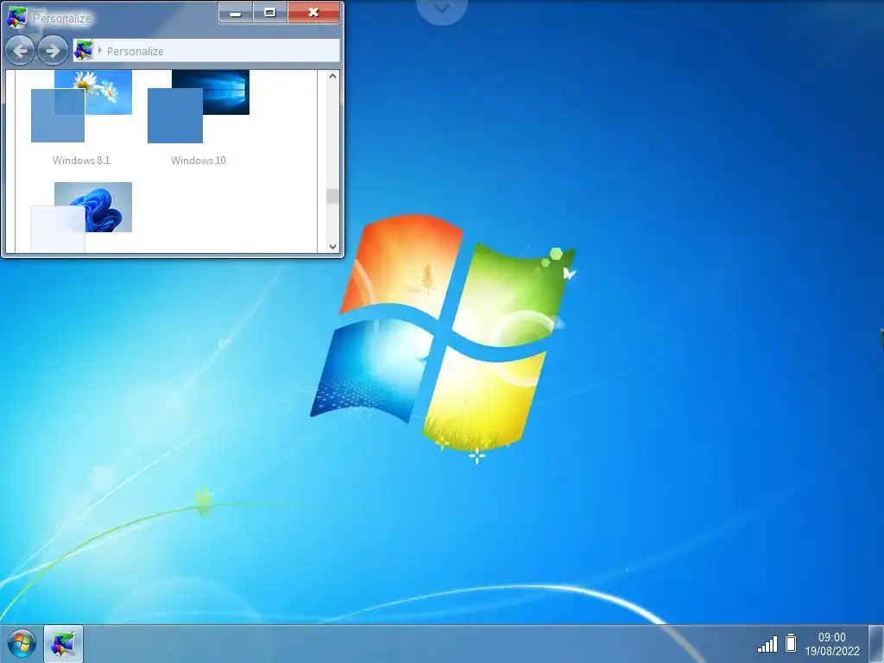The image size is (884, 663).
Task: Click Personalize breadcrumb in address bar
Action: (x=136, y=51)
